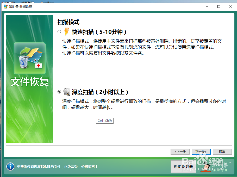Click the 都叫兽 app icon in title bar
Screen dimensions: 237x177
tap(6, 7)
